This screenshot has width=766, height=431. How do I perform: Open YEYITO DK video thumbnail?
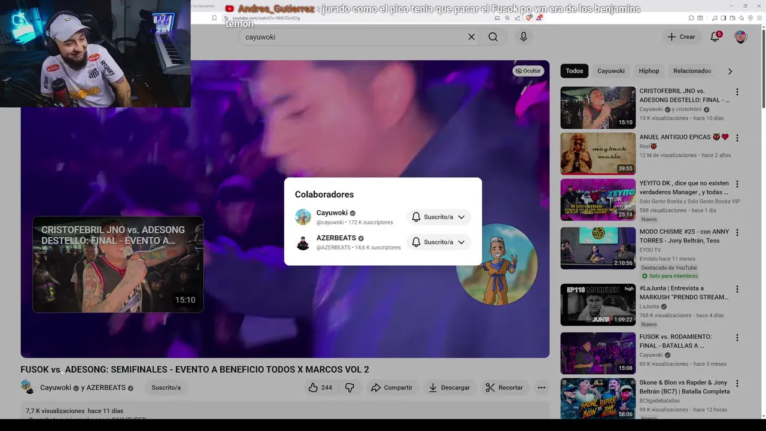(x=598, y=200)
